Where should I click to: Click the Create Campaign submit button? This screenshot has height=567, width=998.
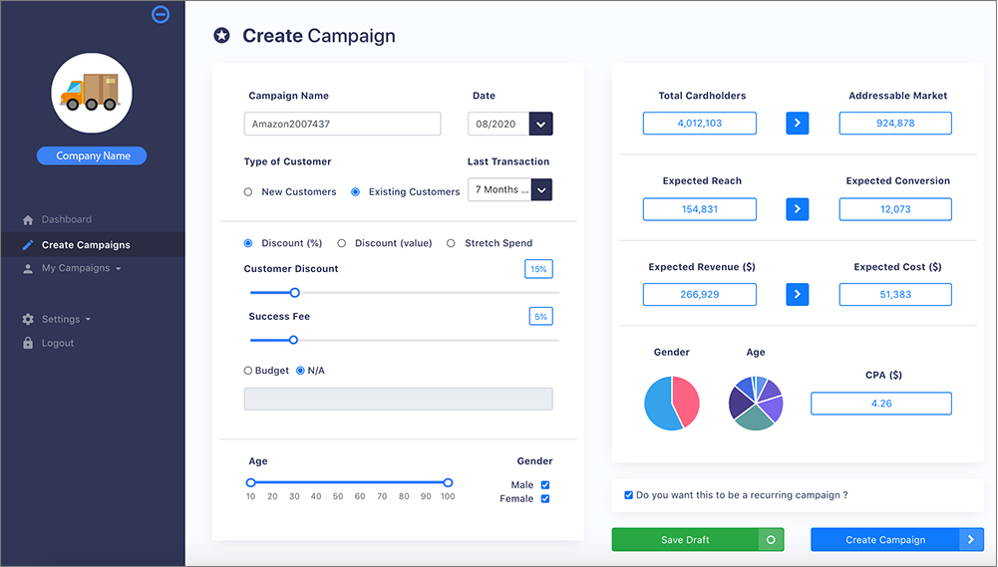click(x=896, y=540)
